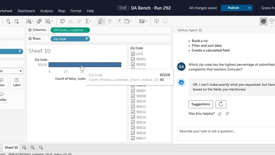
Task: Click the Duplicate Sheet toolbar icon
Action: click(39, 21)
